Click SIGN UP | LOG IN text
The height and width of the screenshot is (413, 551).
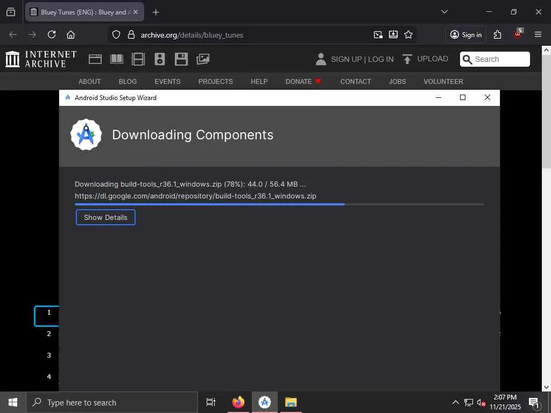362,59
